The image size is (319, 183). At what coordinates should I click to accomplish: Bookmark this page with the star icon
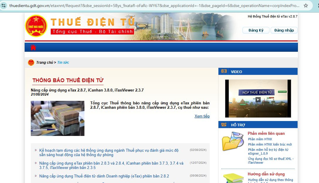pyautogui.click(x=306, y=6)
